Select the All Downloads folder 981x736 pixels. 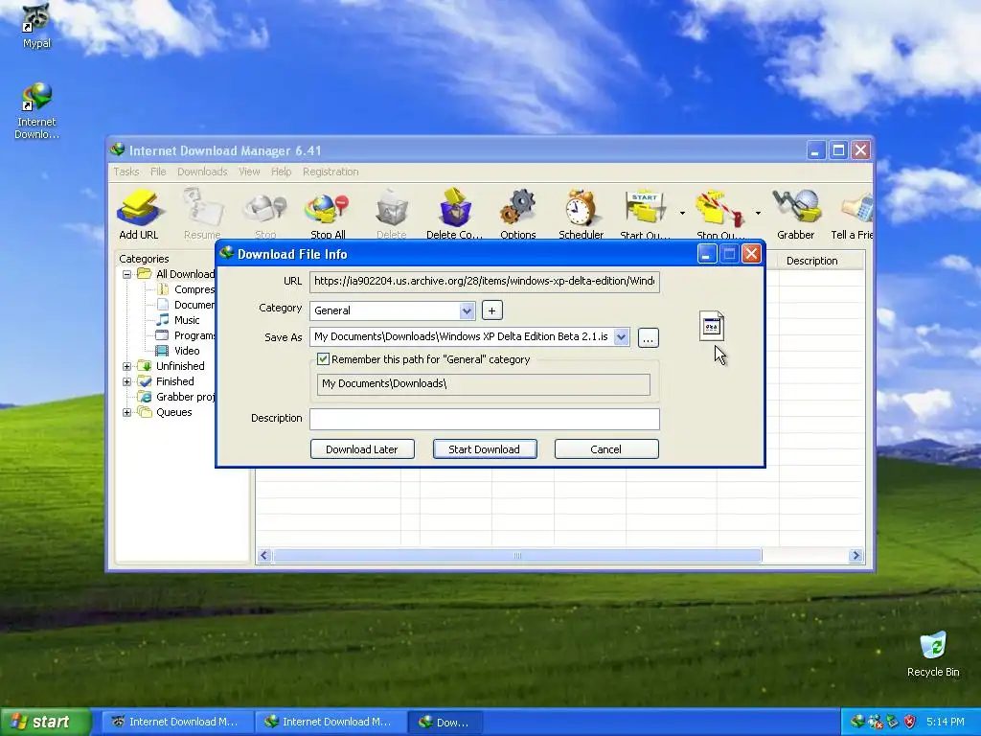pyautogui.click(x=176, y=274)
